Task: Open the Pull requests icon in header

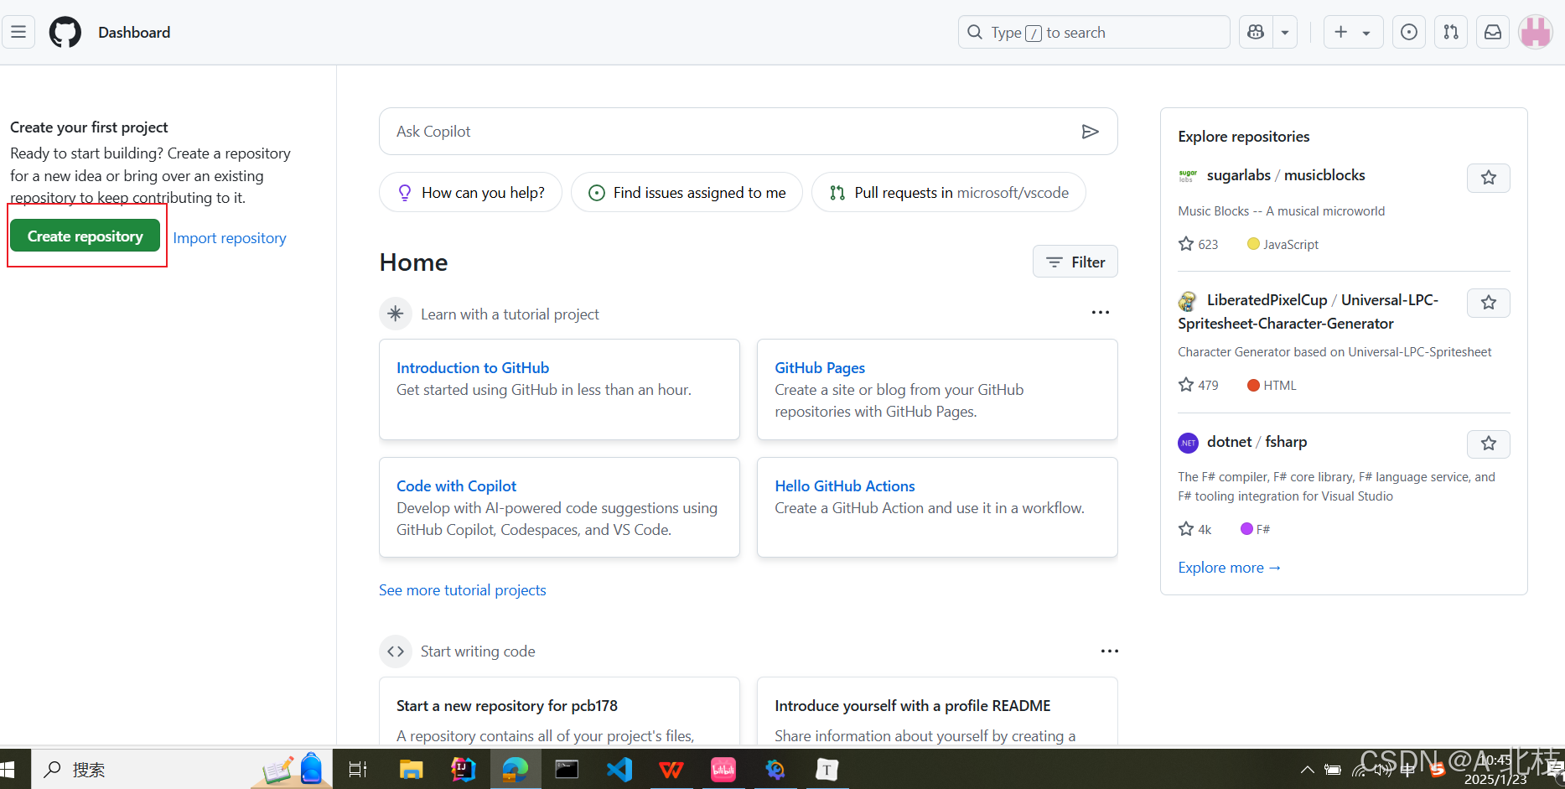Action: point(1451,33)
